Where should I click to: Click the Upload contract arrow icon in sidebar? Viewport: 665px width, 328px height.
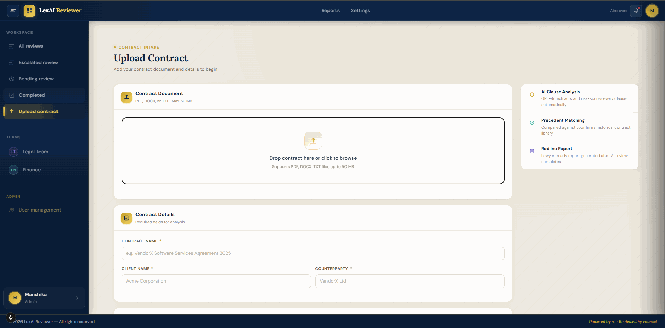pyautogui.click(x=12, y=112)
